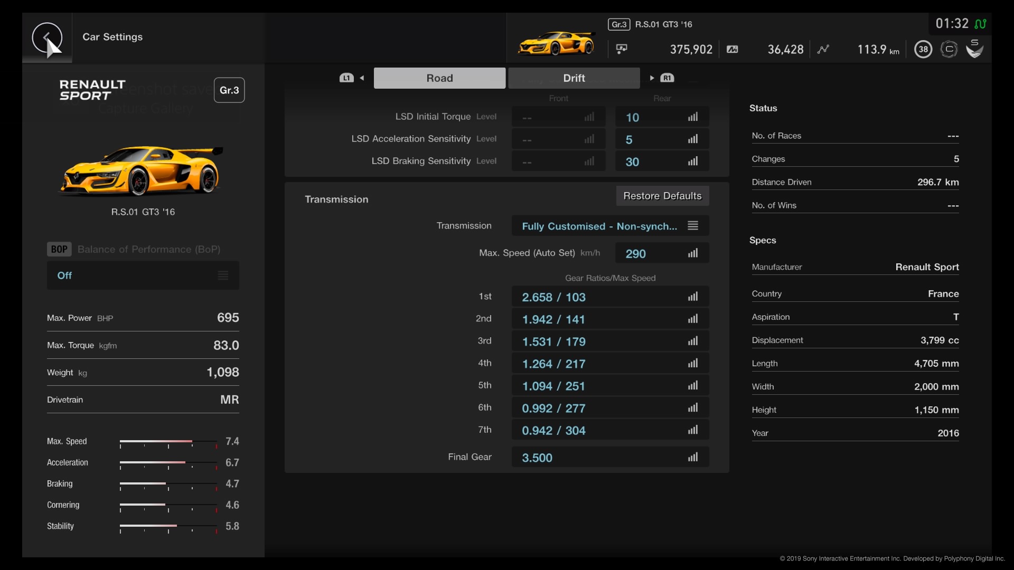Click the Displacement 3,799 cc row

855,340
